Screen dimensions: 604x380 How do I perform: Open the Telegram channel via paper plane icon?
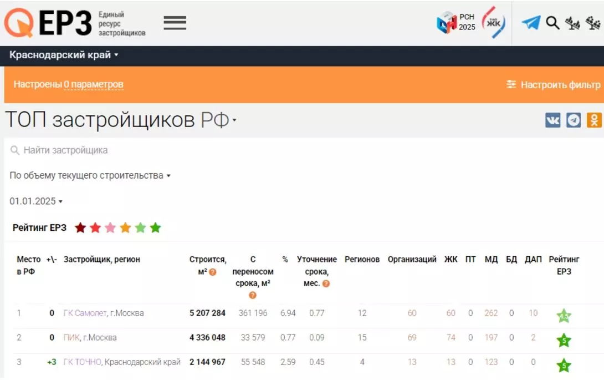click(x=530, y=23)
